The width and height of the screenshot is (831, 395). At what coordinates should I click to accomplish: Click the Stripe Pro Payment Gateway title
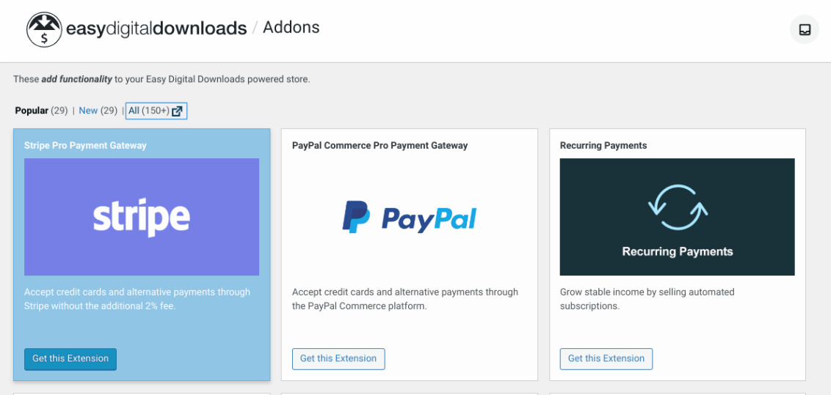click(x=85, y=145)
